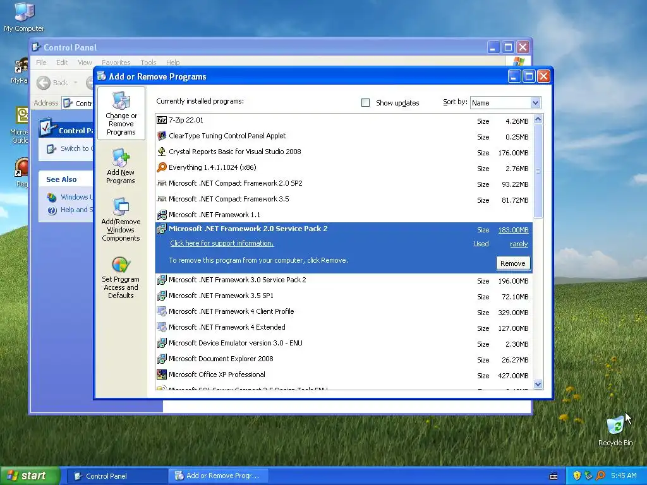Click See Also heading in Control Panel
Screen dimensions: 647x485
point(61,179)
